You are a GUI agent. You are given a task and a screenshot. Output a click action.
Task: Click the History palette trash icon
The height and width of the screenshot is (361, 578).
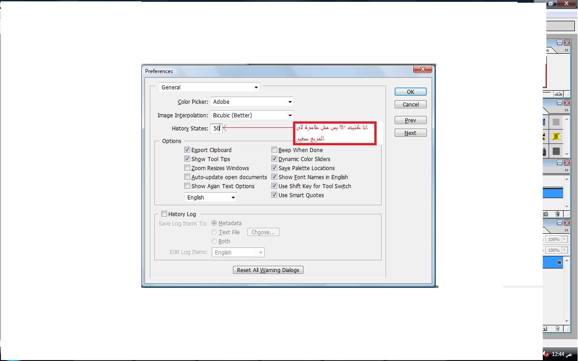557,214
